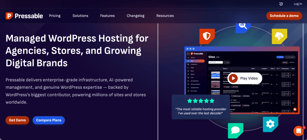Select API Documentation in the preview sidebar
307x140 pixels.
coord(195,84)
